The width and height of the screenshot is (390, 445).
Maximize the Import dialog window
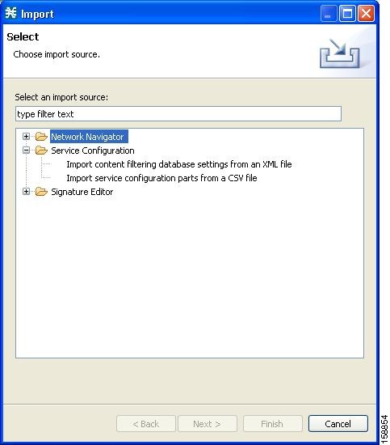[347, 13]
